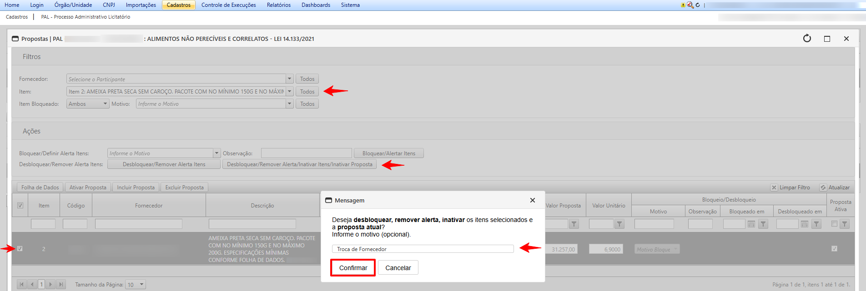Tick the Proposta Ativa filter checkbox
Screen dimensions: 866x291
pyautogui.click(x=834, y=223)
